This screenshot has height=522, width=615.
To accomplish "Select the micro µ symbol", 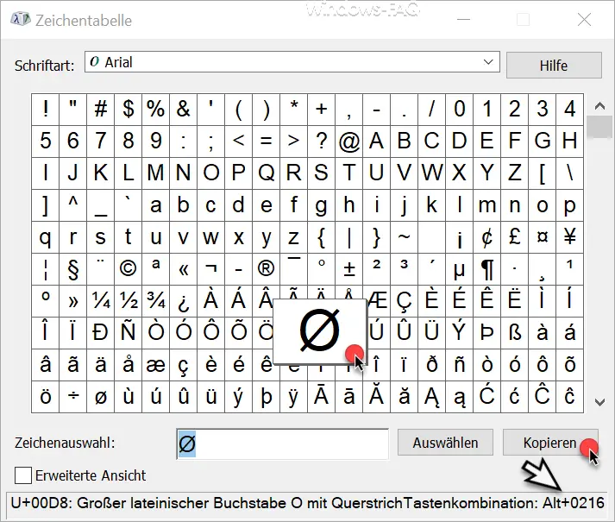I will (459, 269).
